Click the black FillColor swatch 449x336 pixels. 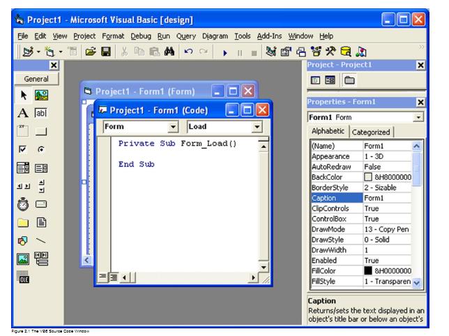[x=368, y=270]
